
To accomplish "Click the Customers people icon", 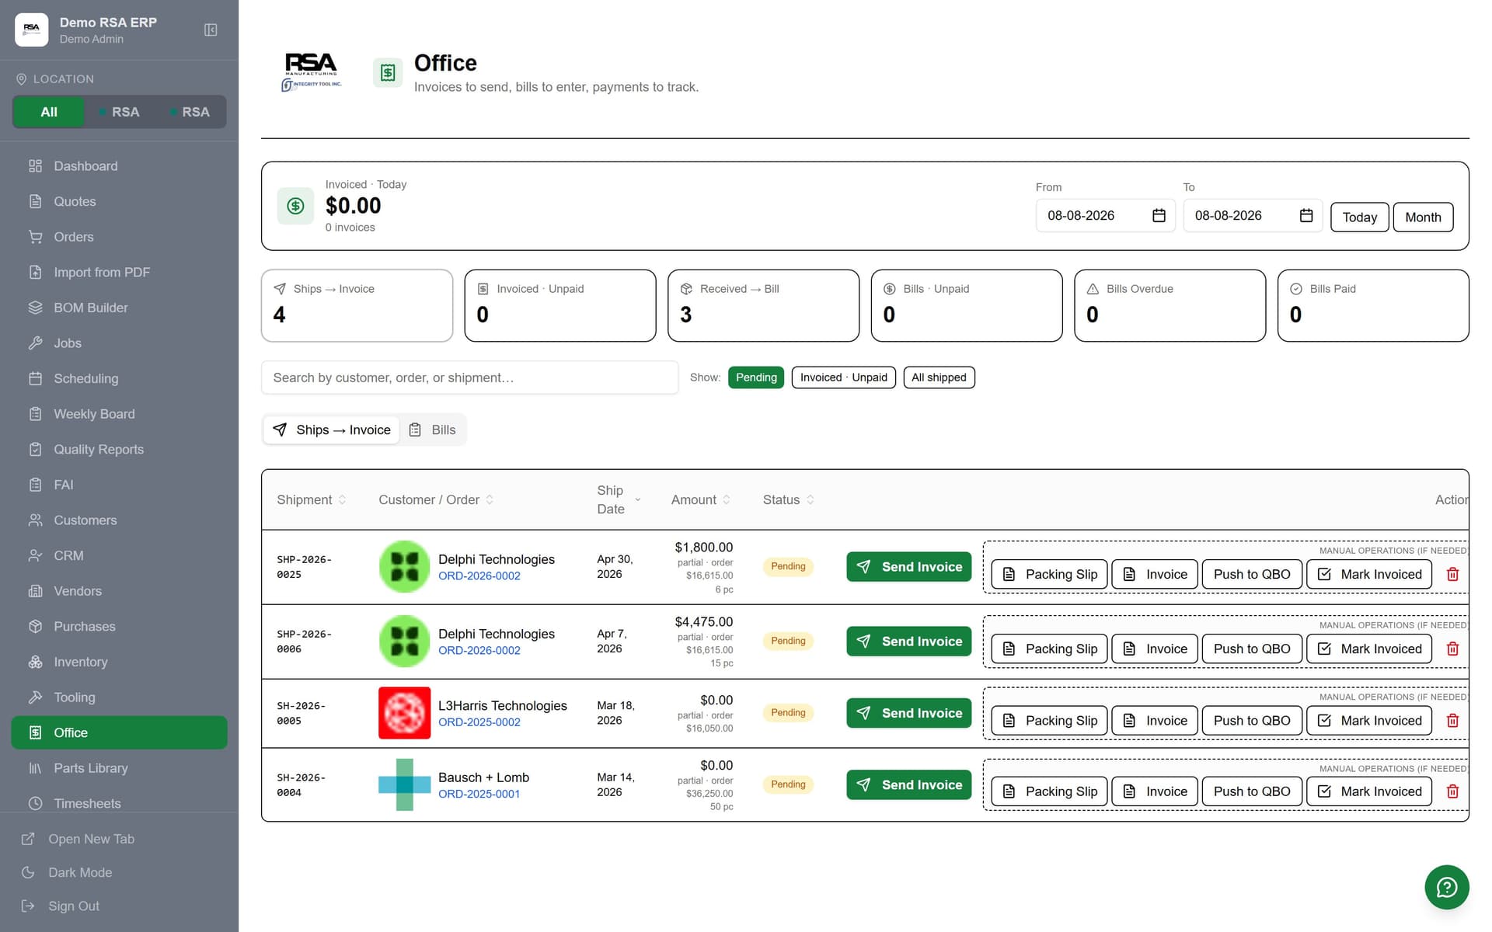I will [35, 520].
